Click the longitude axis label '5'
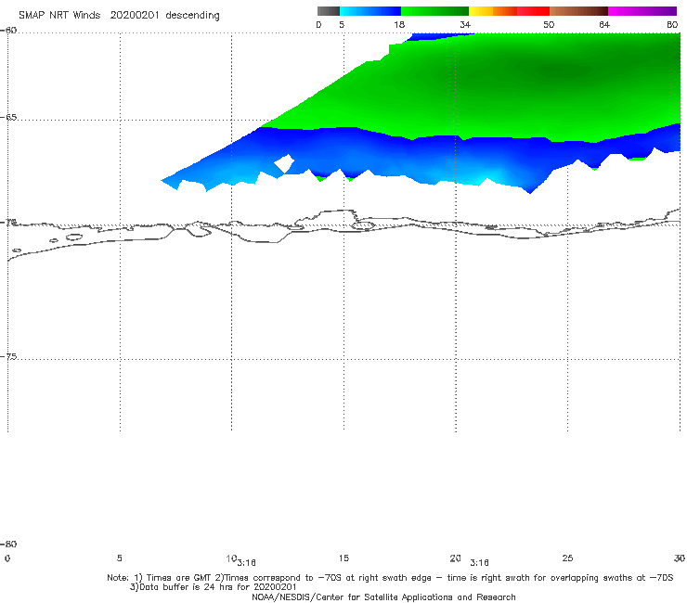687x603 pixels. coord(119,558)
